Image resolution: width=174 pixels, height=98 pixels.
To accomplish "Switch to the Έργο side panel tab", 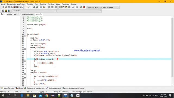I will coord(3,14).
